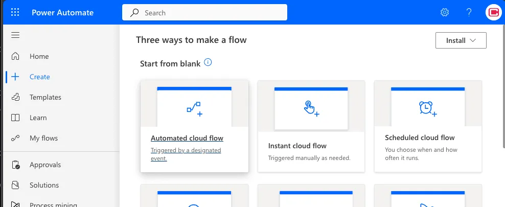Viewport: 505px width, 207px height.
Task: Open the app launcher waffle icon
Action: click(x=15, y=13)
